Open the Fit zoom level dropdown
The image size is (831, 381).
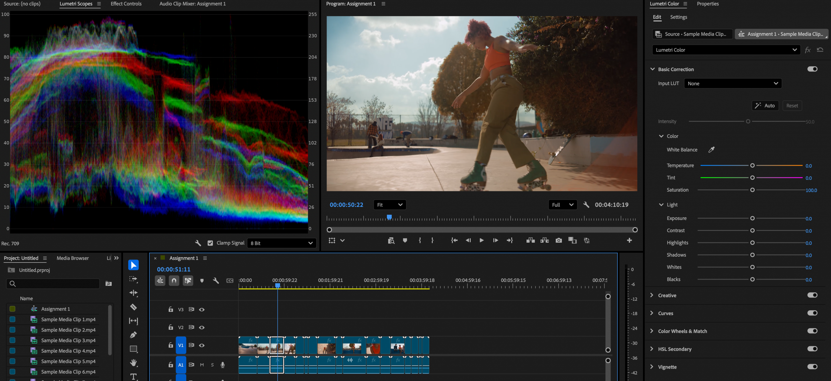[x=390, y=205]
